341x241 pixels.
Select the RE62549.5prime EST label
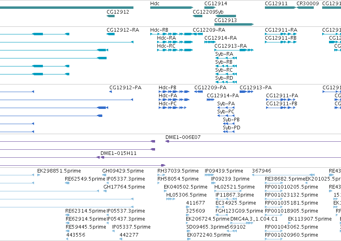pyautogui.click(x=85, y=179)
